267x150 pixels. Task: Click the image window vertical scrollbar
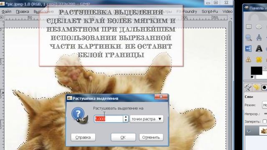point(230,85)
